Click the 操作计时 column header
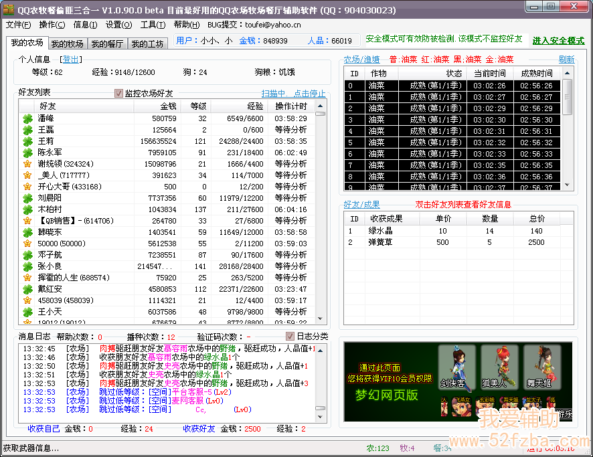 (291, 106)
